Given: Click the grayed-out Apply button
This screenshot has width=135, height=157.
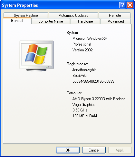Looking at the screenshot, I should 120,150.
